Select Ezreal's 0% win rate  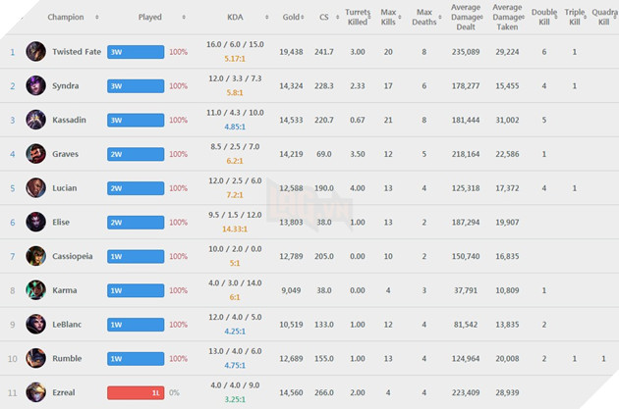tap(174, 393)
